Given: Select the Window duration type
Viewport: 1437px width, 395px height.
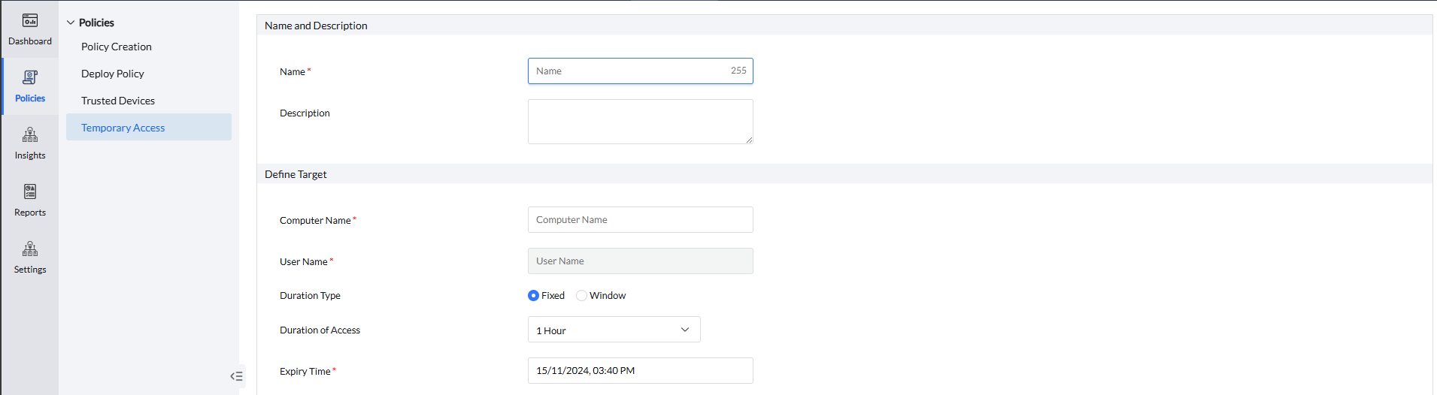Looking at the screenshot, I should (581, 296).
